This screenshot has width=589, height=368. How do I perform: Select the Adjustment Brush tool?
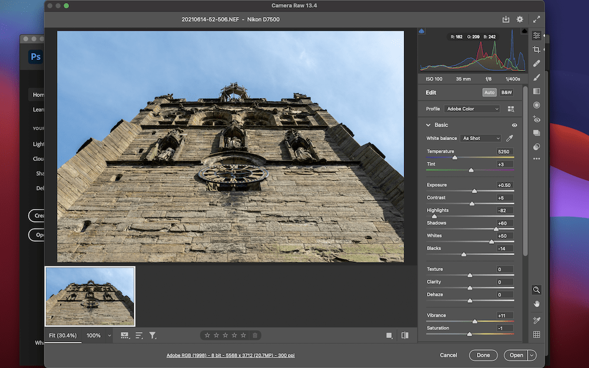point(537,77)
